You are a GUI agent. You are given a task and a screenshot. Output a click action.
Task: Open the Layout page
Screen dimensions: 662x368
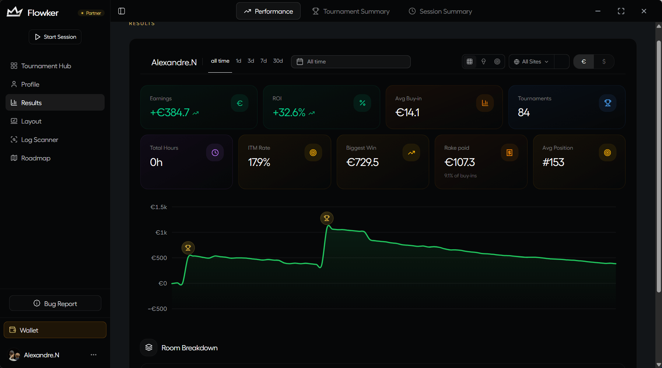point(55,121)
